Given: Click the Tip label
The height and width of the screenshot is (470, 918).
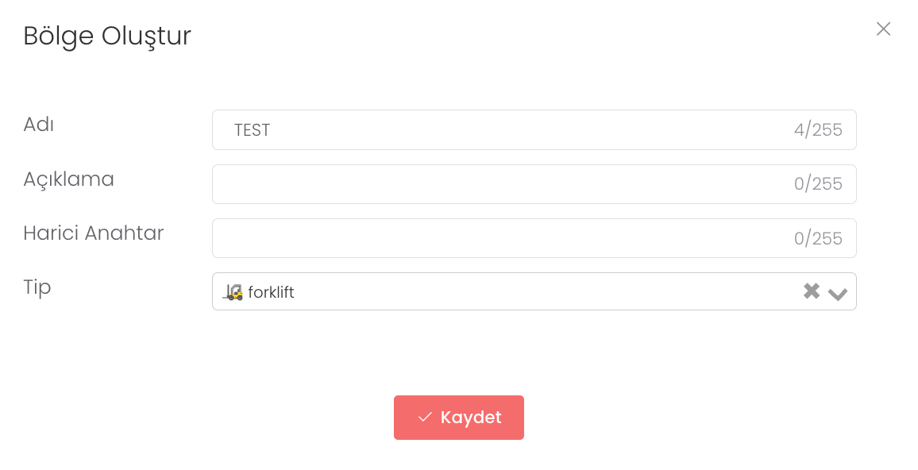Looking at the screenshot, I should pyautogui.click(x=37, y=287).
